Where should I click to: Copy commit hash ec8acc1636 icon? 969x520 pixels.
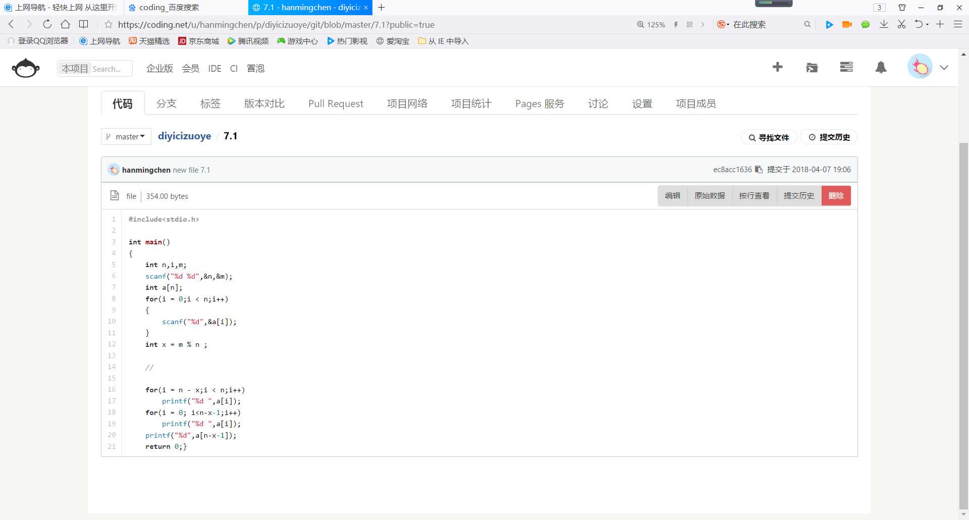(759, 170)
